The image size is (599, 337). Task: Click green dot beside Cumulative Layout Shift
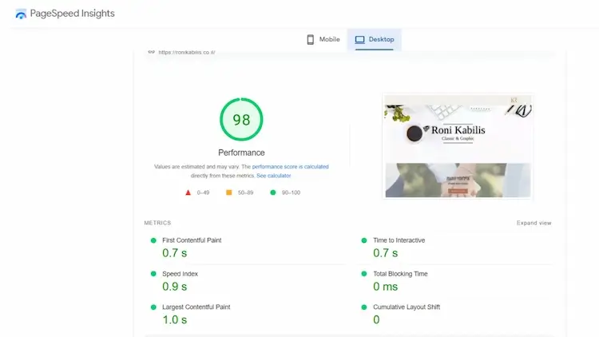coord(364,307)
